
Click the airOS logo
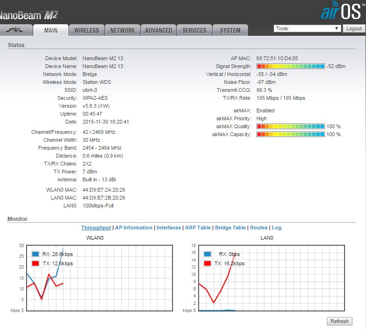[343, 11]
